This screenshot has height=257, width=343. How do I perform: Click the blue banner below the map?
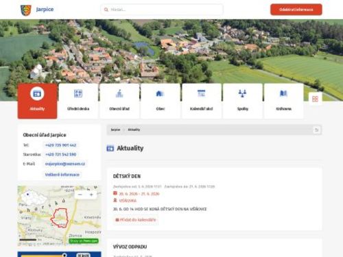click(x=59, y=254)
